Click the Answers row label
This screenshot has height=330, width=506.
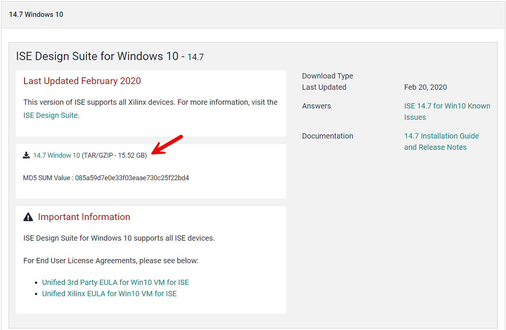(316, 106)
